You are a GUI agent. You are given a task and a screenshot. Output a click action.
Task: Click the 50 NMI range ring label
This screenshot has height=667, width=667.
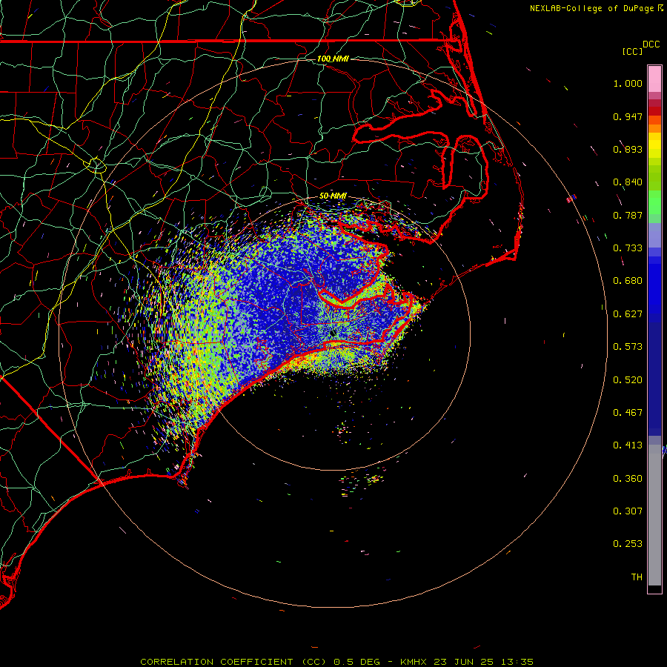click(x=333, y=196)
